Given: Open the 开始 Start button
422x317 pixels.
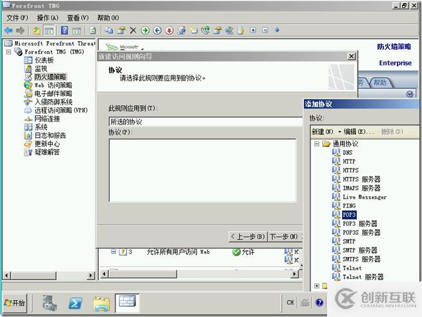Looking at the screenshot, I should [x=15, y=303].
